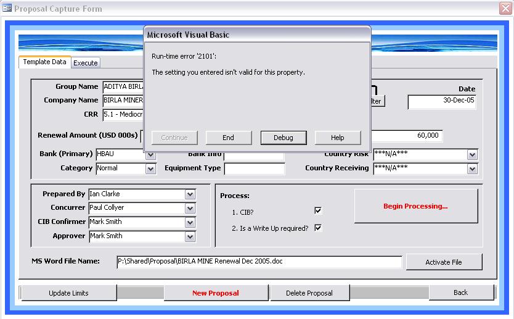The image size is (514, 319).
Task: Expand the Concurrer dropdown arrow
Action: [x=190, y=208]
